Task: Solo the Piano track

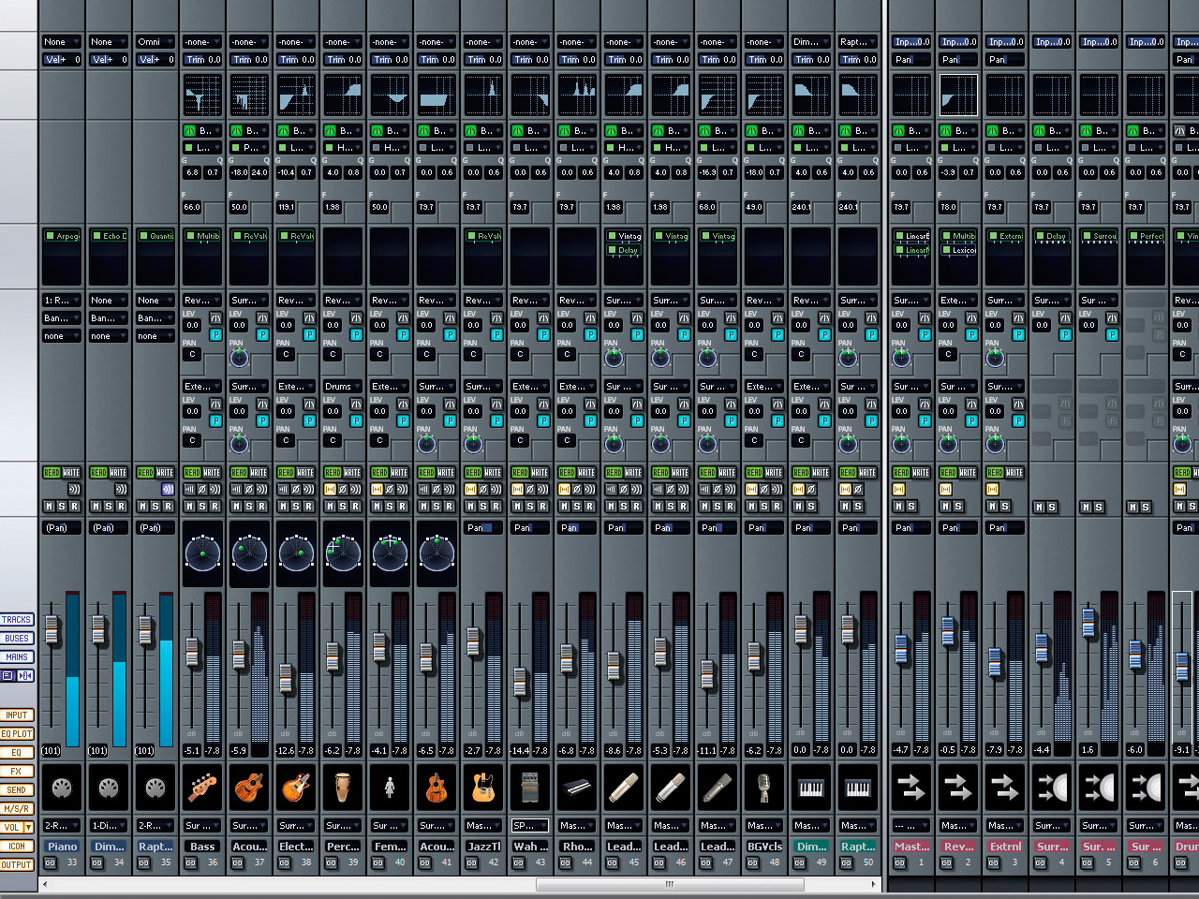Action: [x=61, y=507]
